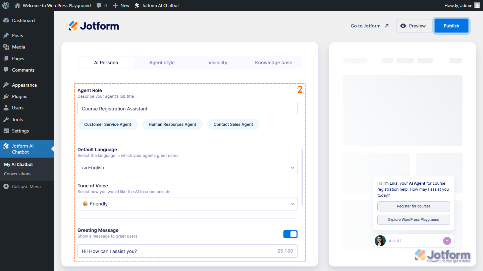Click Collapse Menu text in sidebar
The image size is (483, 271).
coord(26,186)
